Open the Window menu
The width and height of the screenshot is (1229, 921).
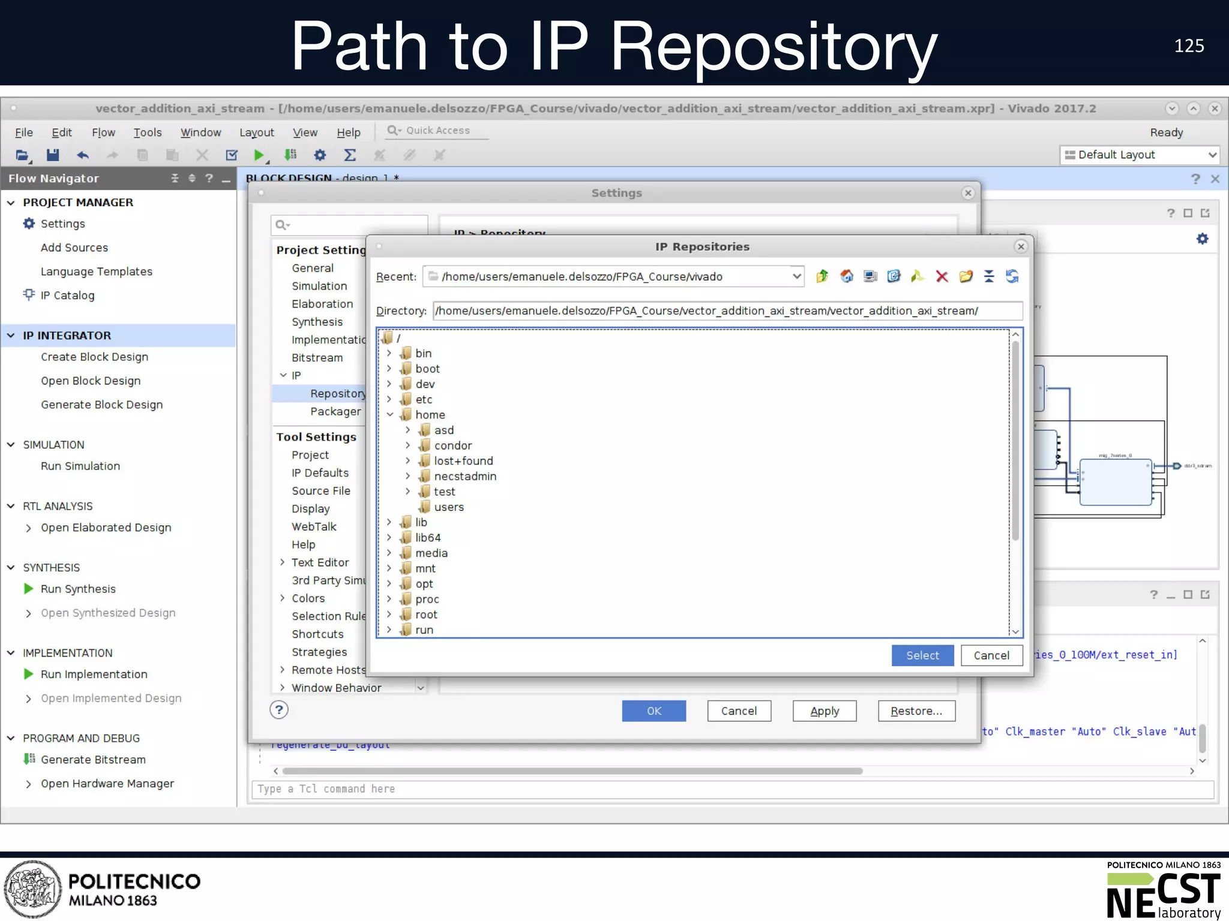pyautogui.click(x=200, y=133)
